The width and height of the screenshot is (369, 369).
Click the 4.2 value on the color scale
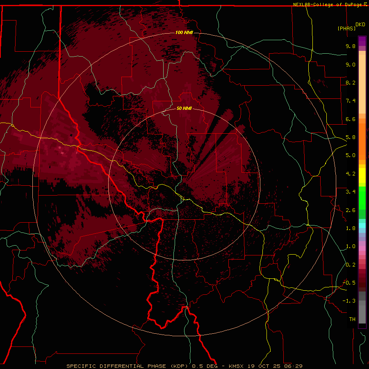[351, 174]
